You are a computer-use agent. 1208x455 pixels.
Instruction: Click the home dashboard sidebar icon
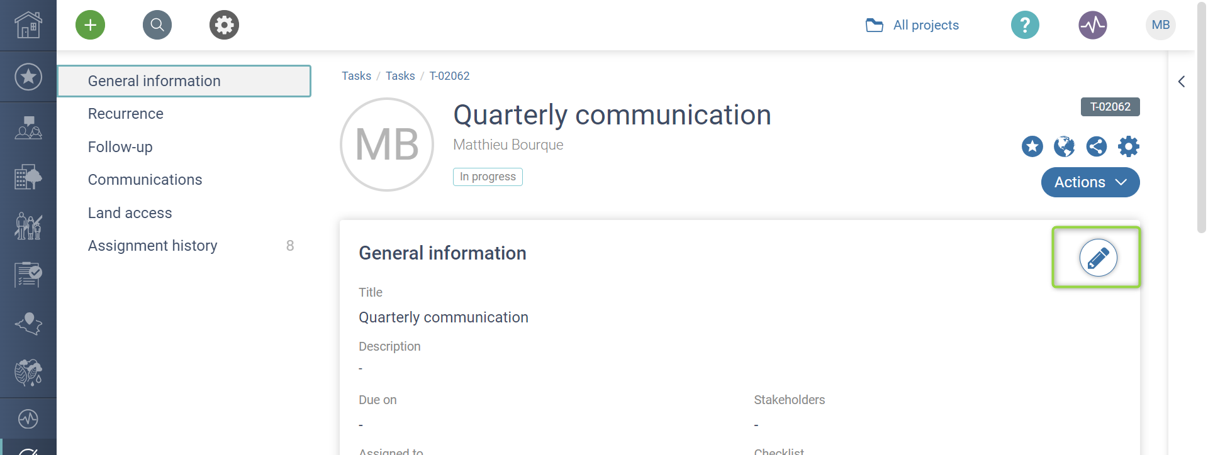point(28,25)
